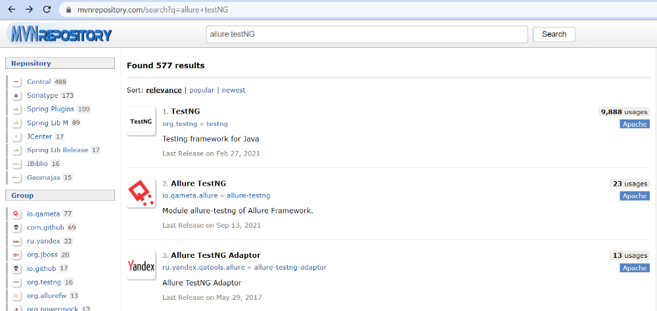
Task: Filter by ru.yandex group link
Action: click(x=44, y=241)
